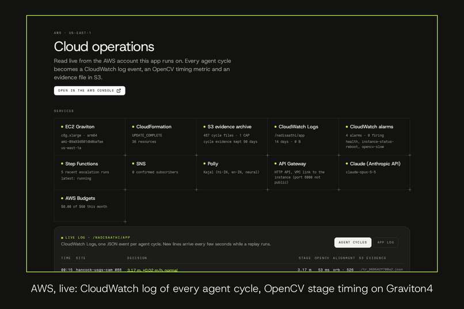Click the AMI id starting with ami-09a93
464x309 pixels.
pos(82,142)
